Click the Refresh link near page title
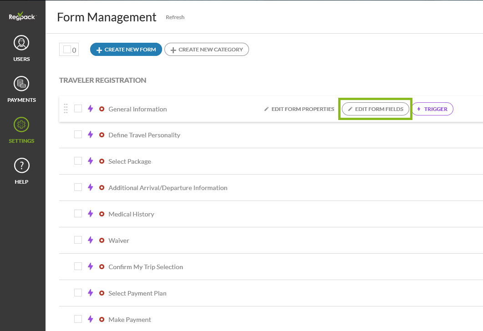The width and height of the screenshot is (483, 331). coord(175,17)
